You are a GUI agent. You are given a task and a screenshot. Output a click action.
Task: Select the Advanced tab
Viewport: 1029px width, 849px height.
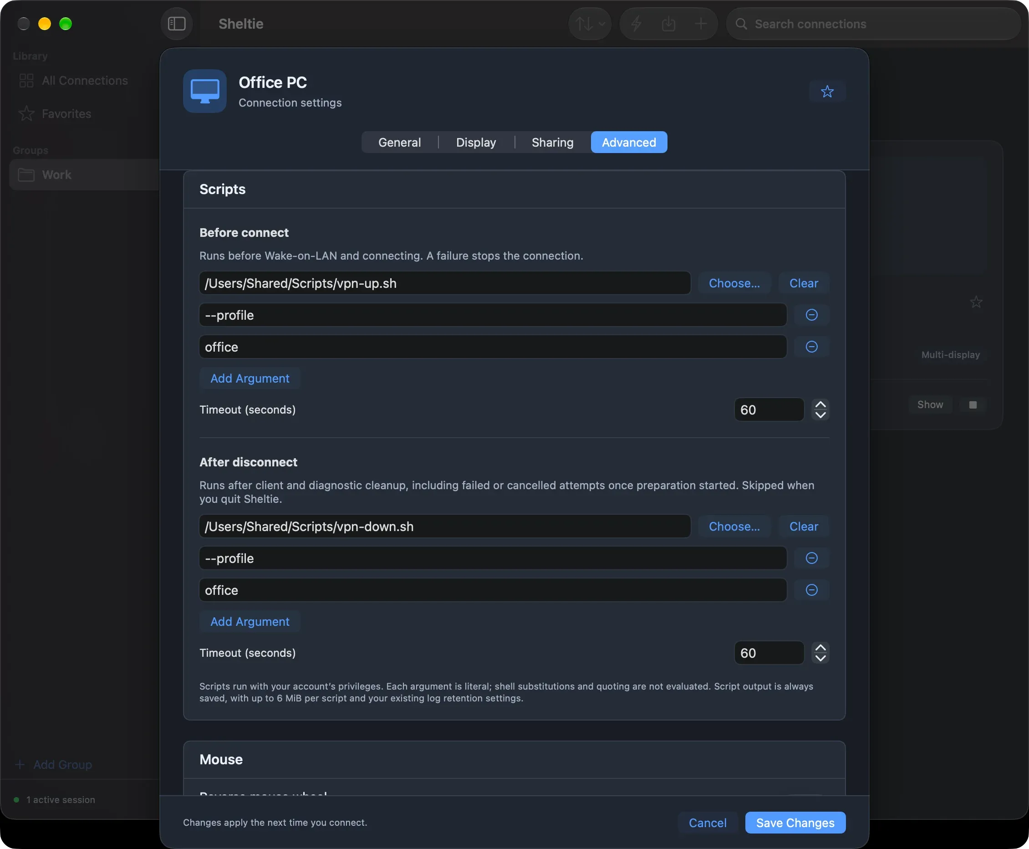[629, 142]
